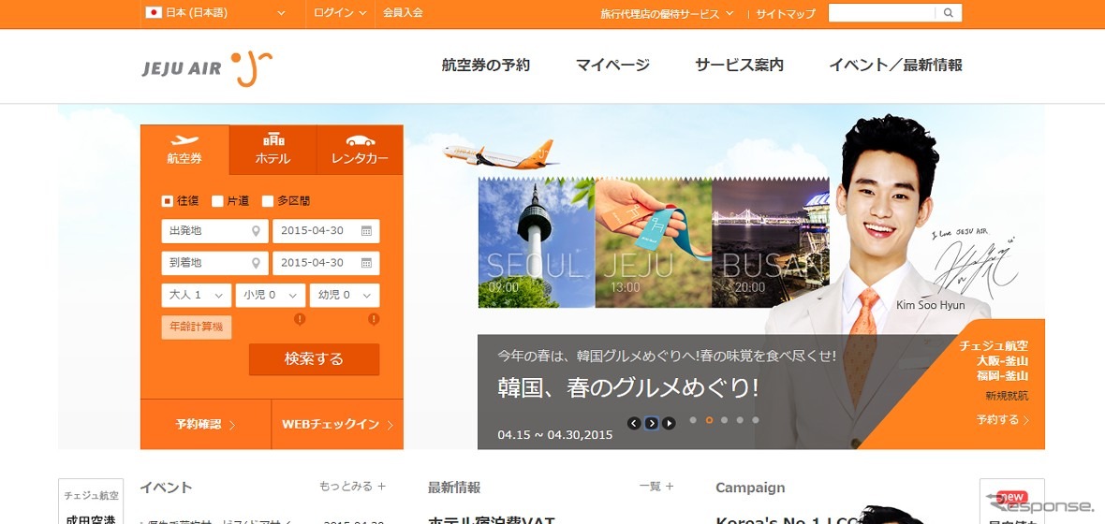Select the 多区間 multi-city option
Image resolution: width=1105 pixels, height=524 pixels.
[x=268, y=200]
